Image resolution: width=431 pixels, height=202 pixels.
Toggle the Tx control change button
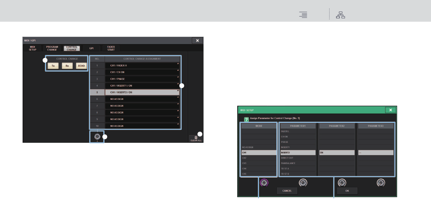tap(53, 66)
